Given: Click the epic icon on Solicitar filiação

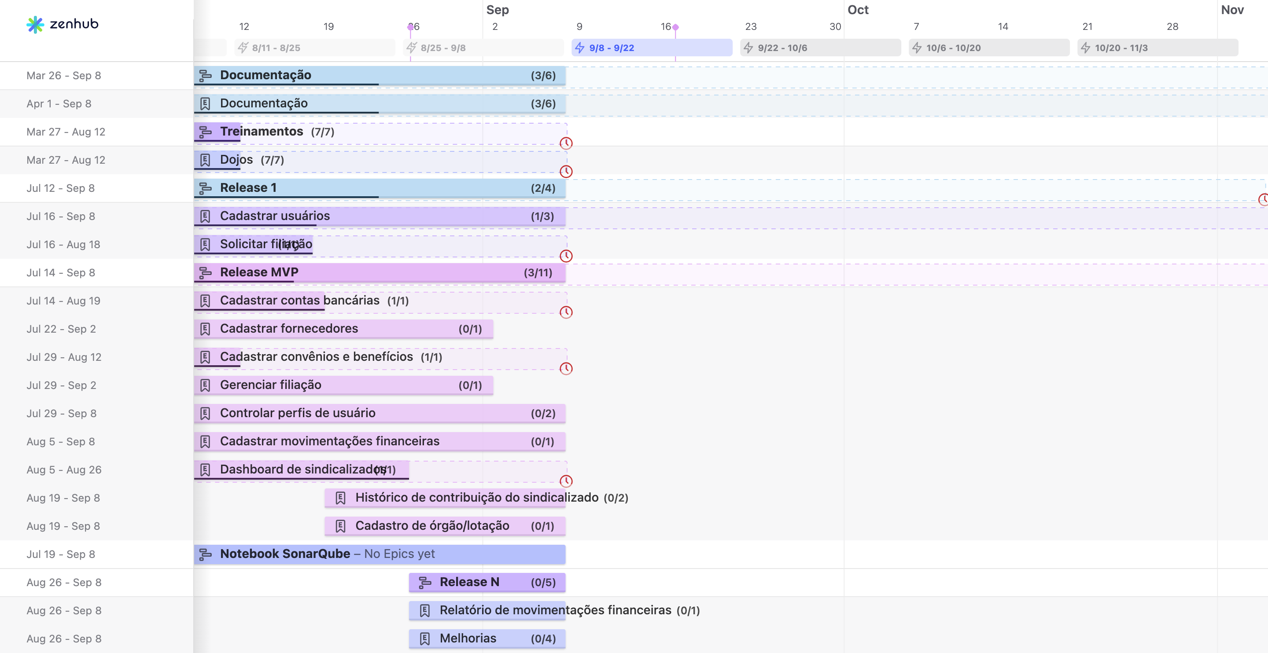Looking at the screenshot, I should [205, 244].
